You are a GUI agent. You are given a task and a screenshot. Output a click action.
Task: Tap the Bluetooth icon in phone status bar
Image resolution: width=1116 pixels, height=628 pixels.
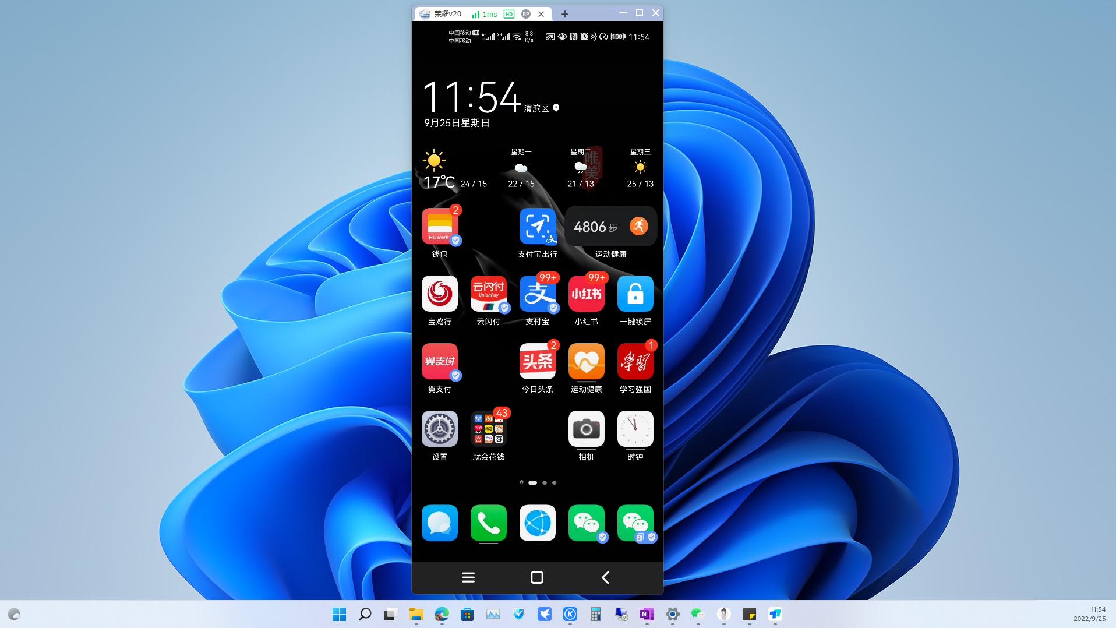tap(594, 37)
